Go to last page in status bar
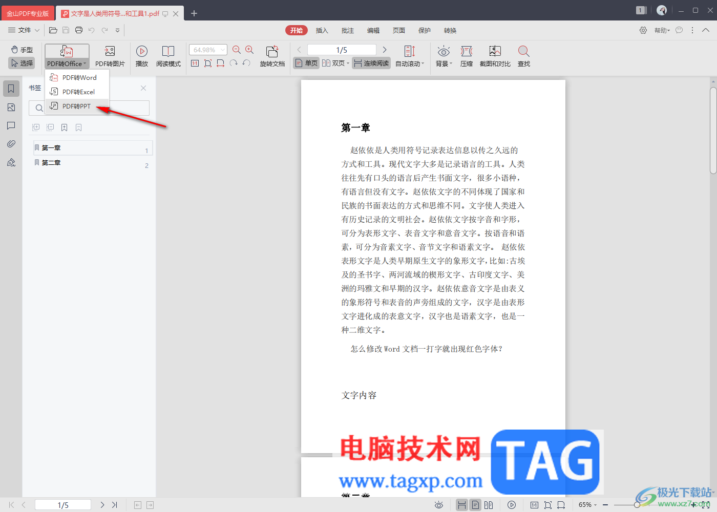Viewport: 717px width, 512px height. pyautogui.click(x=114, y=505)
